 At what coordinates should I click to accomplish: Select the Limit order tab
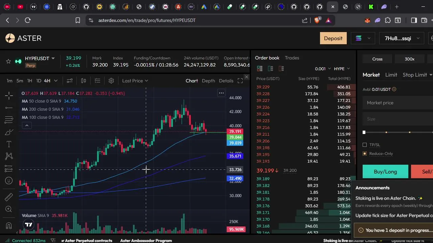click(391, 75)
